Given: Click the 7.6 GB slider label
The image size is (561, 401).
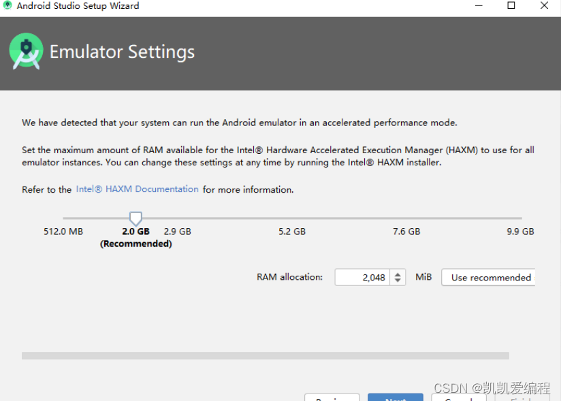Looking at the screenshot, I should [406, 231].
